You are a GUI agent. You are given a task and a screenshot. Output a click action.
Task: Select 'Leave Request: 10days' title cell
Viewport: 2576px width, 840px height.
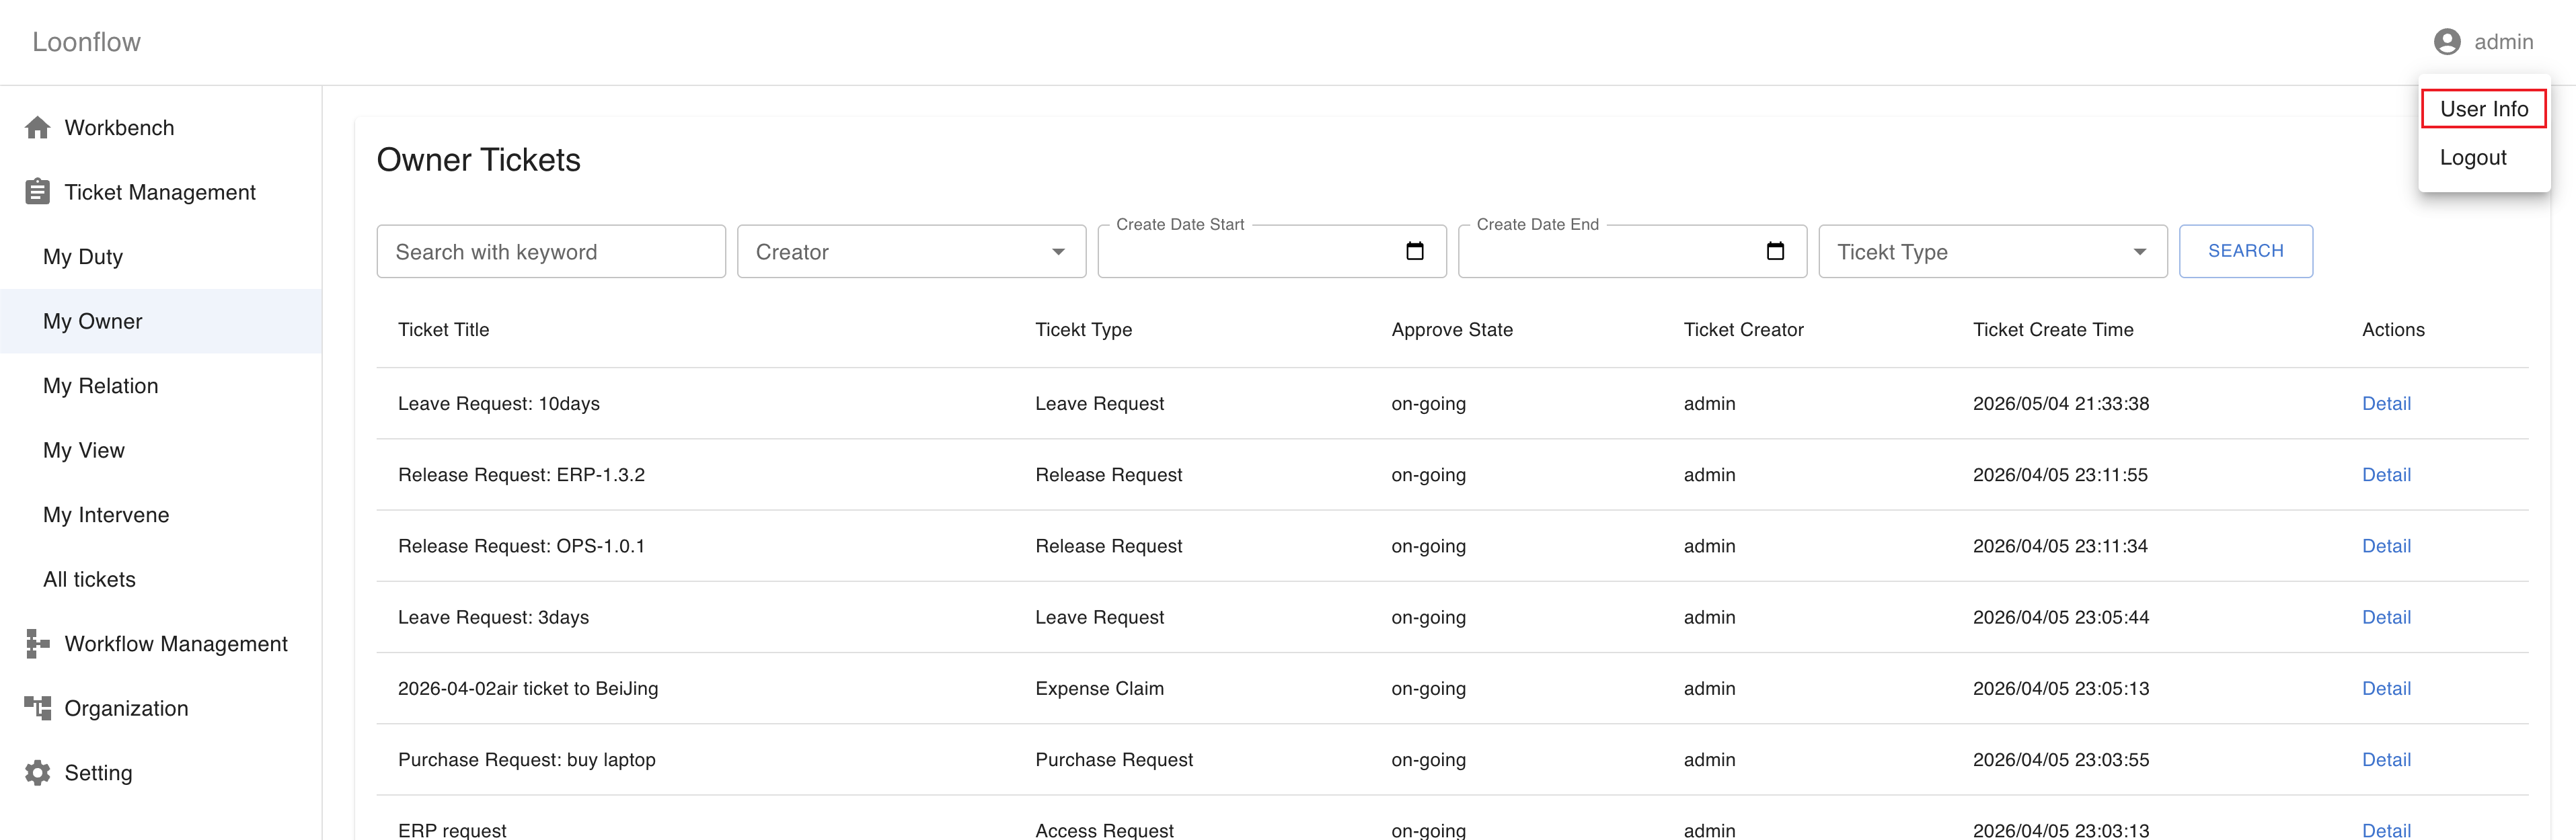499,403
